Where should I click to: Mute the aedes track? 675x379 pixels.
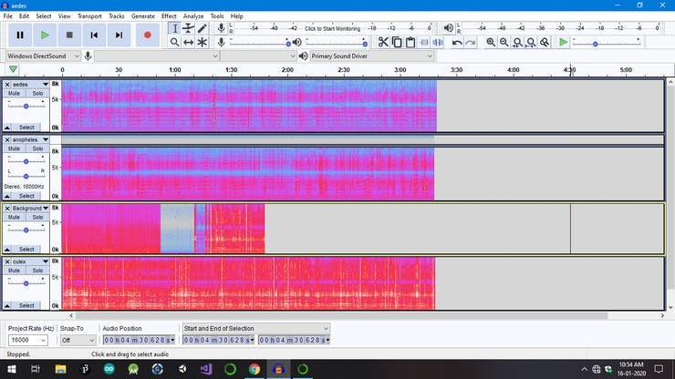click(x=14, y=93)
